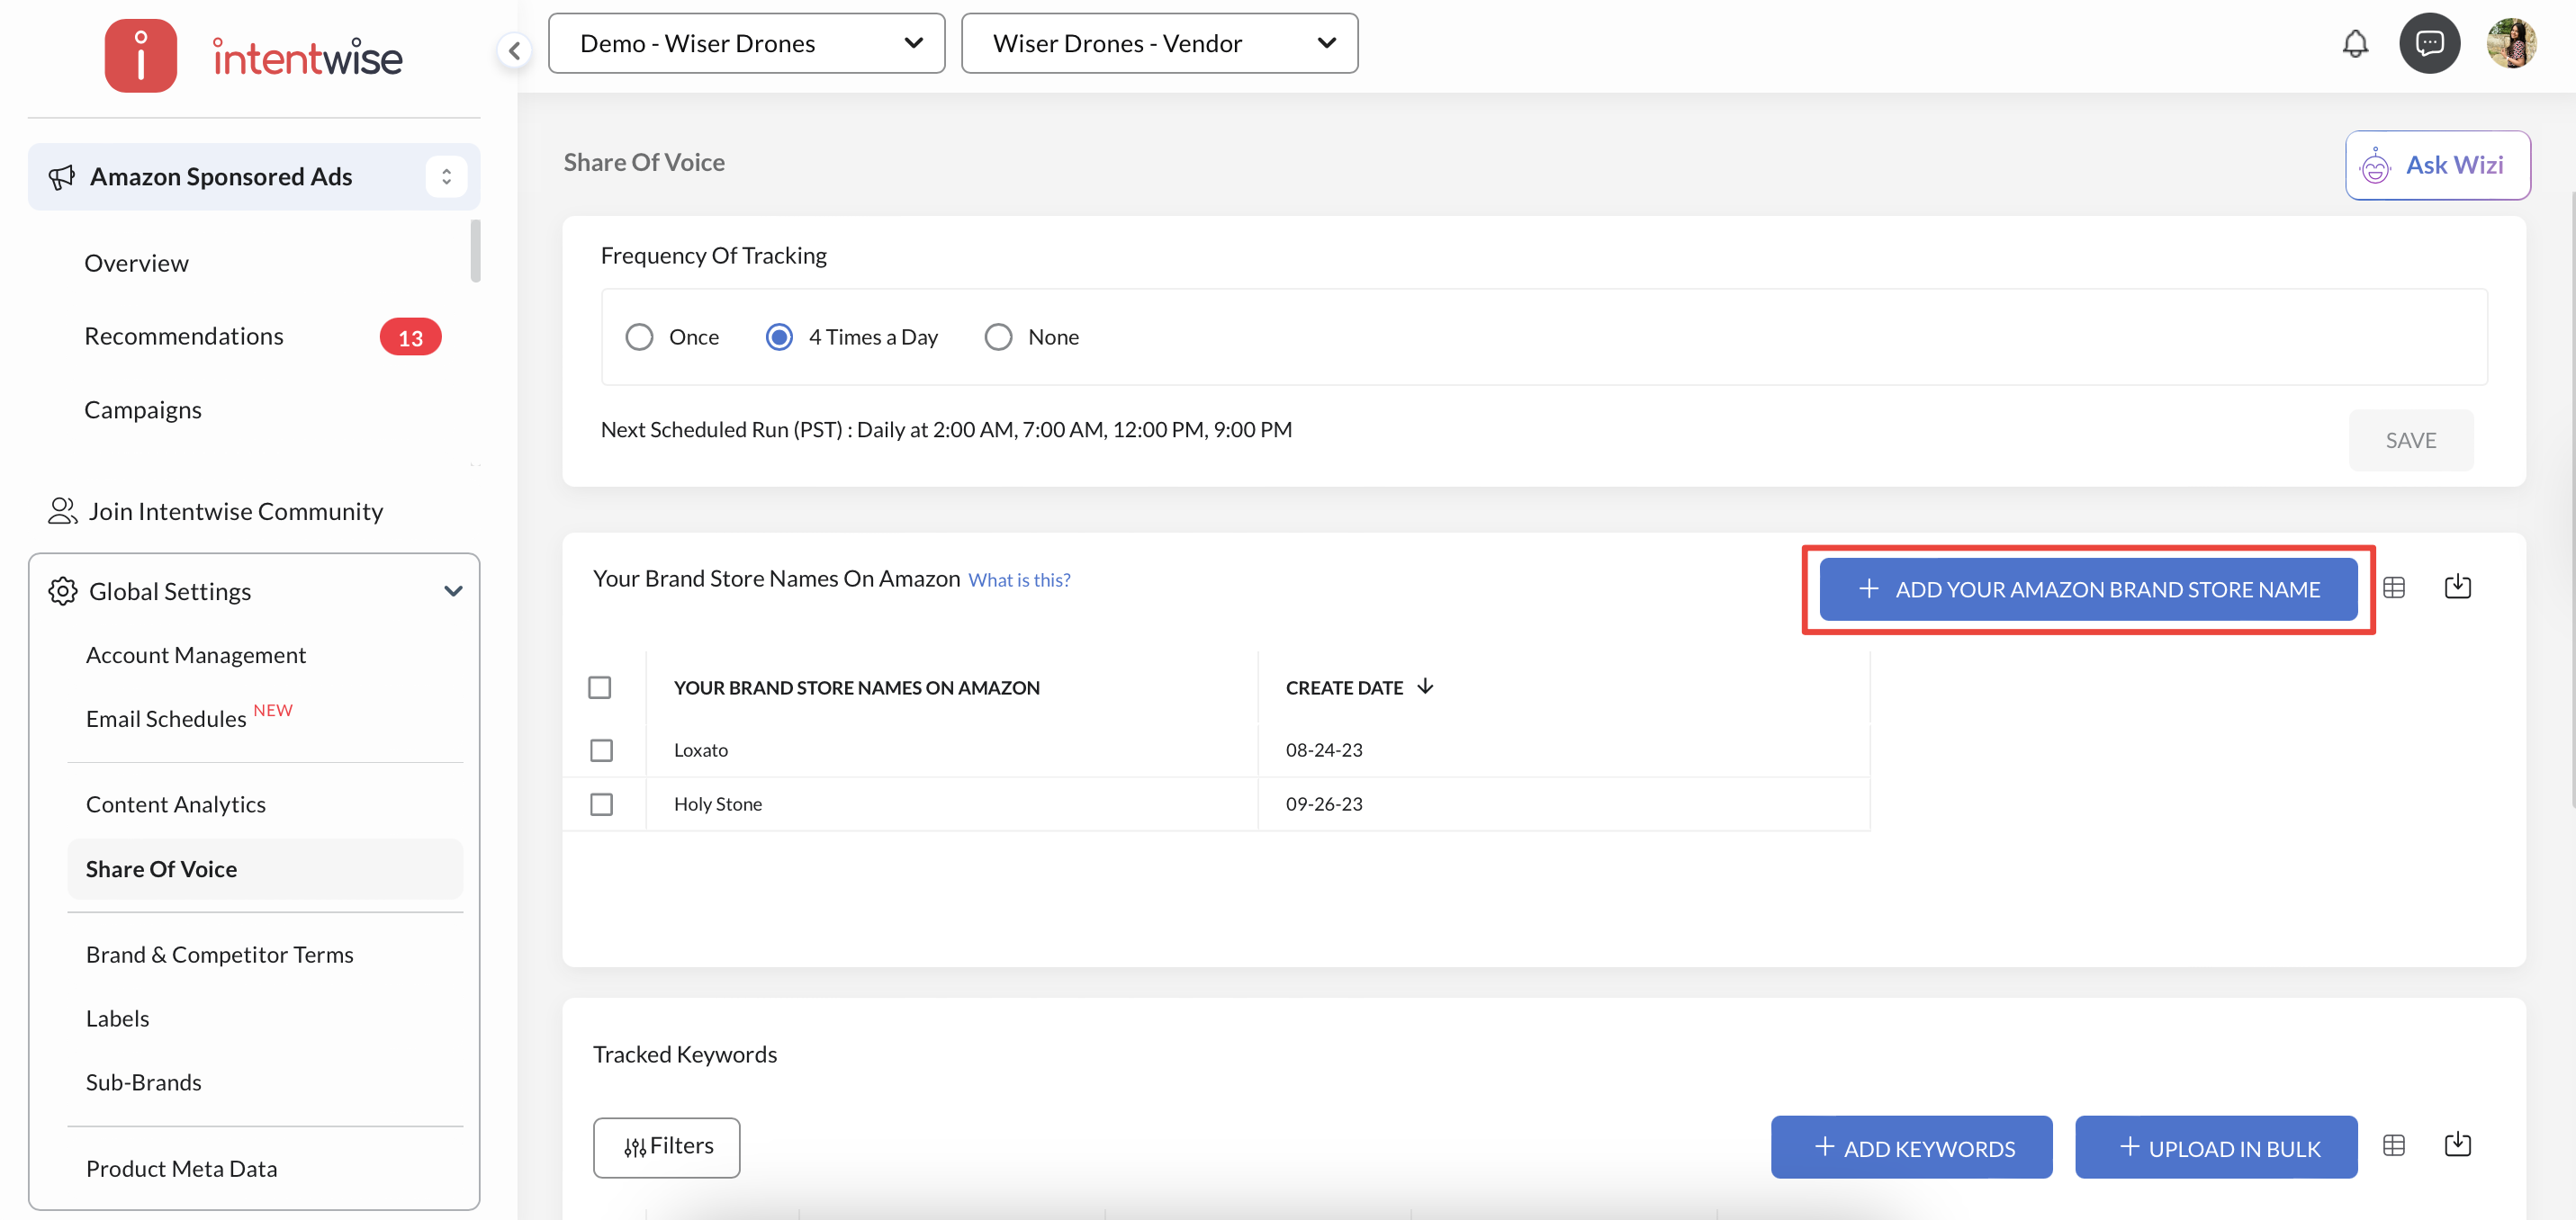Collapse sidebar with the left chevron icon

(514, 50)
